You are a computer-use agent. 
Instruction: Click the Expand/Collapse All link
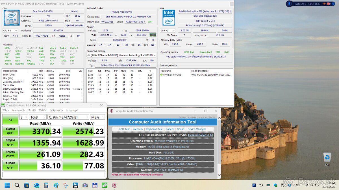pyautogui.click(x=201, y=135)
